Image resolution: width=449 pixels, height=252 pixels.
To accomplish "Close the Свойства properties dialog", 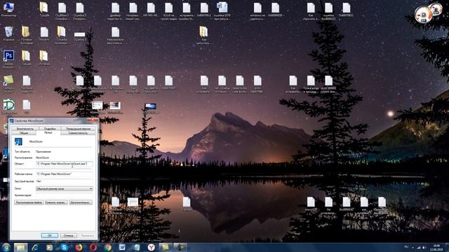I will point(93,120).
